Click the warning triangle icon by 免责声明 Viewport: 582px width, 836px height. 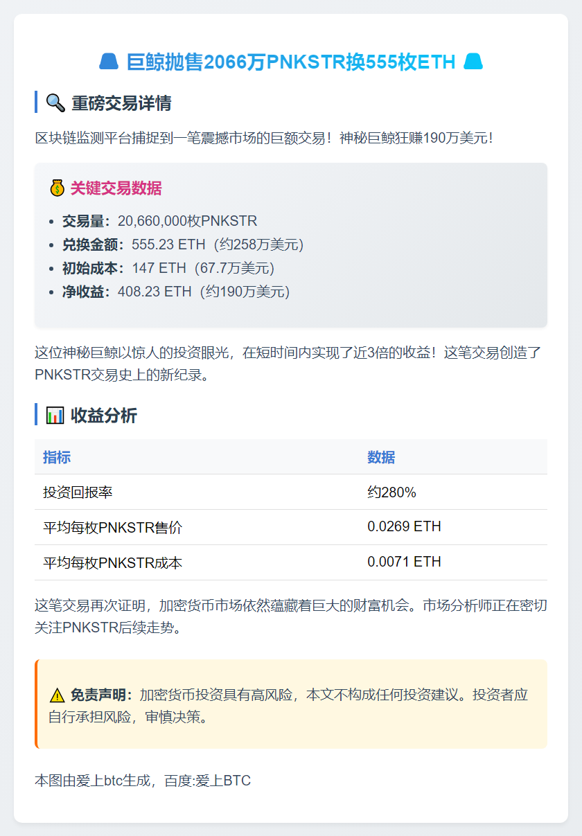point(57,695)
